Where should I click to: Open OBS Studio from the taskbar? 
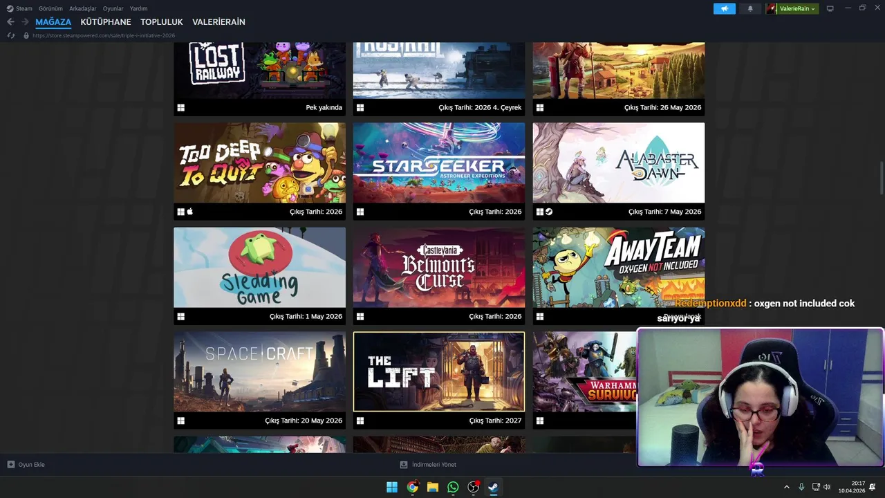pyautogui.click(x=473, y=487)
